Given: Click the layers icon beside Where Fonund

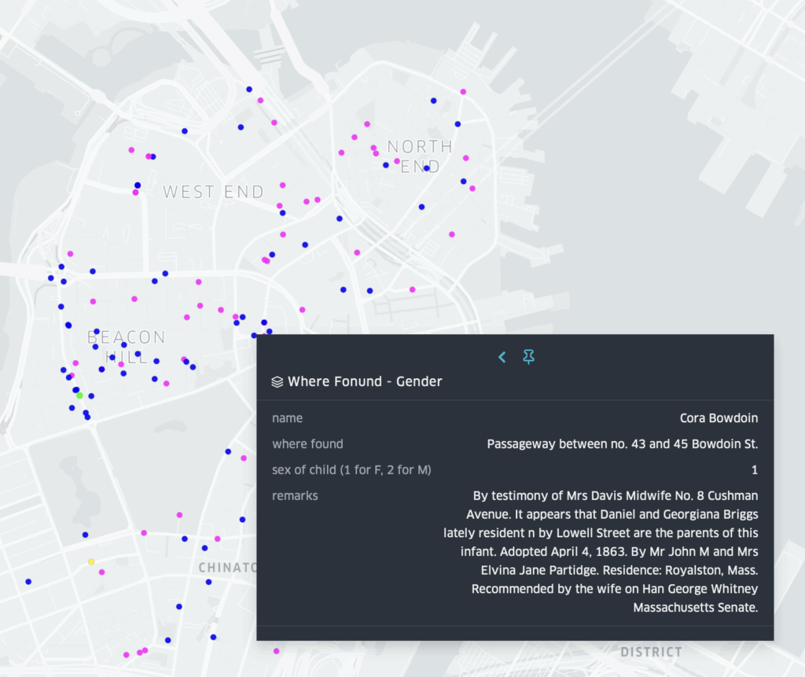Looking at the screenshot, I should (278, 381).
